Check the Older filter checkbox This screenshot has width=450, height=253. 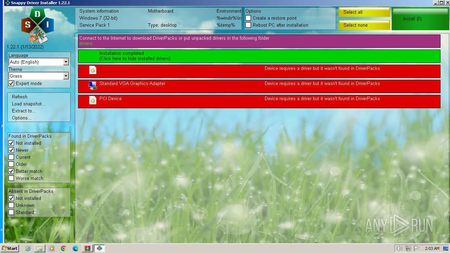pyautogui.click(x=11, y=164)
